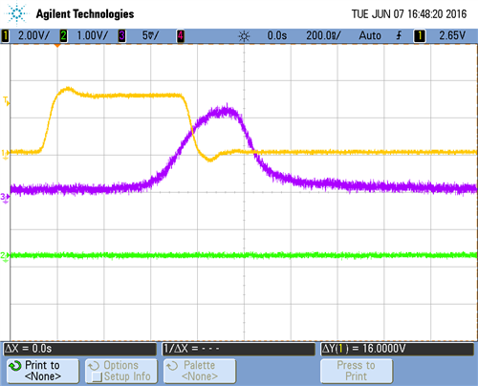Click the trigger level T marker
The height and width of the screenshot is (386, 478).
tap(6, 101)
